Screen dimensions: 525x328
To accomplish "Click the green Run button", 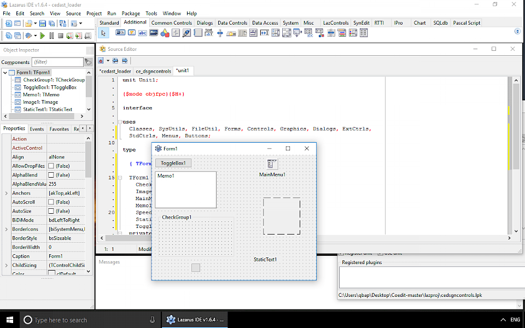I will click(x=42, y=36).
